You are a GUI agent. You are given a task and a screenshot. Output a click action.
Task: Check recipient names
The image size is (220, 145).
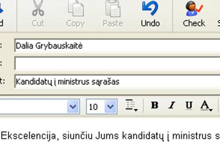[194, 14]
